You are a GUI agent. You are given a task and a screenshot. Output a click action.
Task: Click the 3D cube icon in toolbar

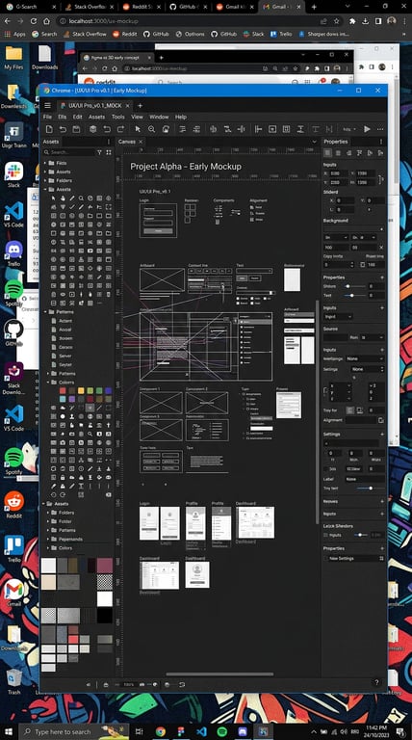coord(92,129)
